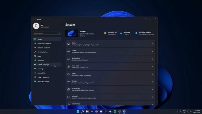Click the Sound speaker icon
This screenshot has width=202, height=114.
(x=68, y=51)
